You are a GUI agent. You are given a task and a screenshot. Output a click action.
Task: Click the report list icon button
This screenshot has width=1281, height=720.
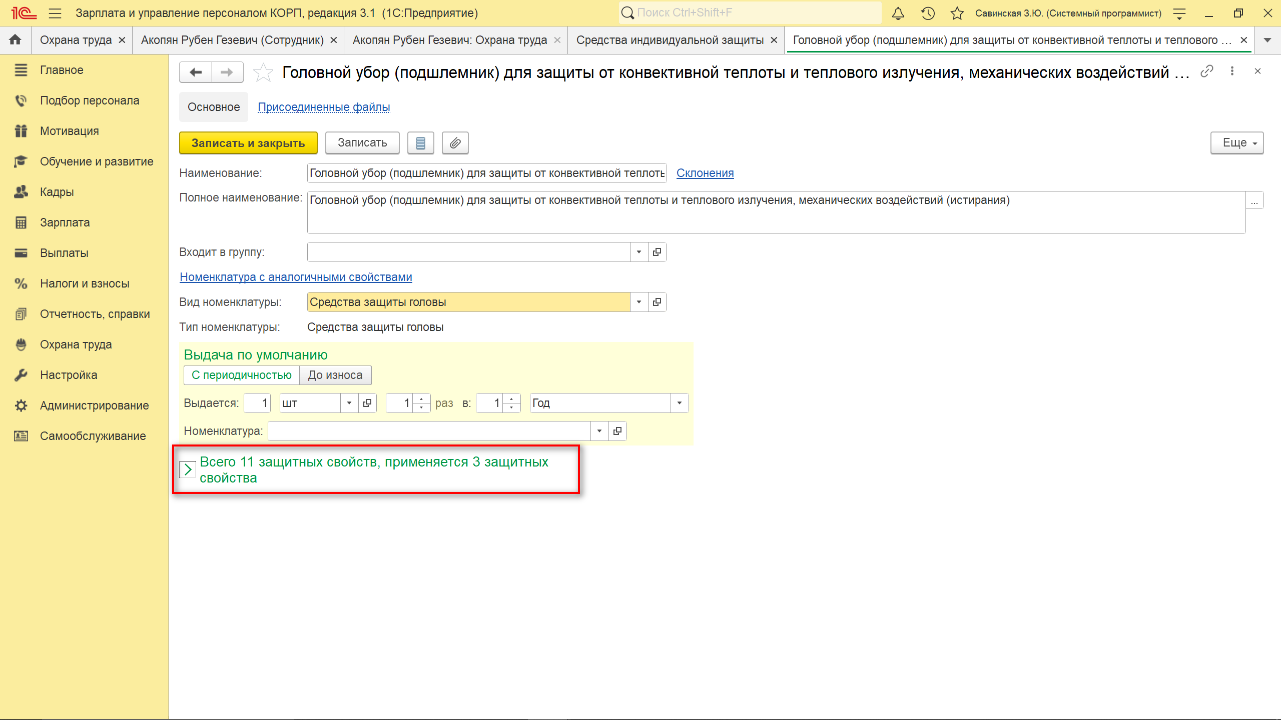[x=420, y=143]
